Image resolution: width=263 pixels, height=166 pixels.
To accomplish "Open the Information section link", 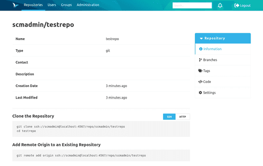I will [223, 49].
